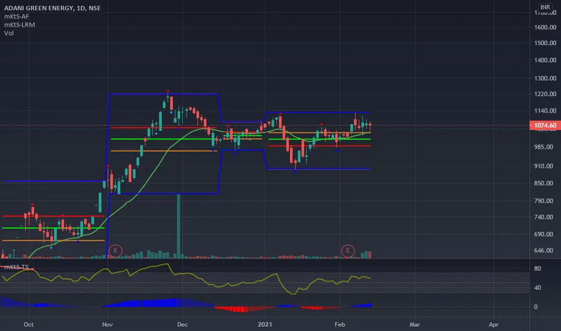The width and height of the screenshot is (561, 331).
Task: Select the Vol indicator label
Action: 9,33
